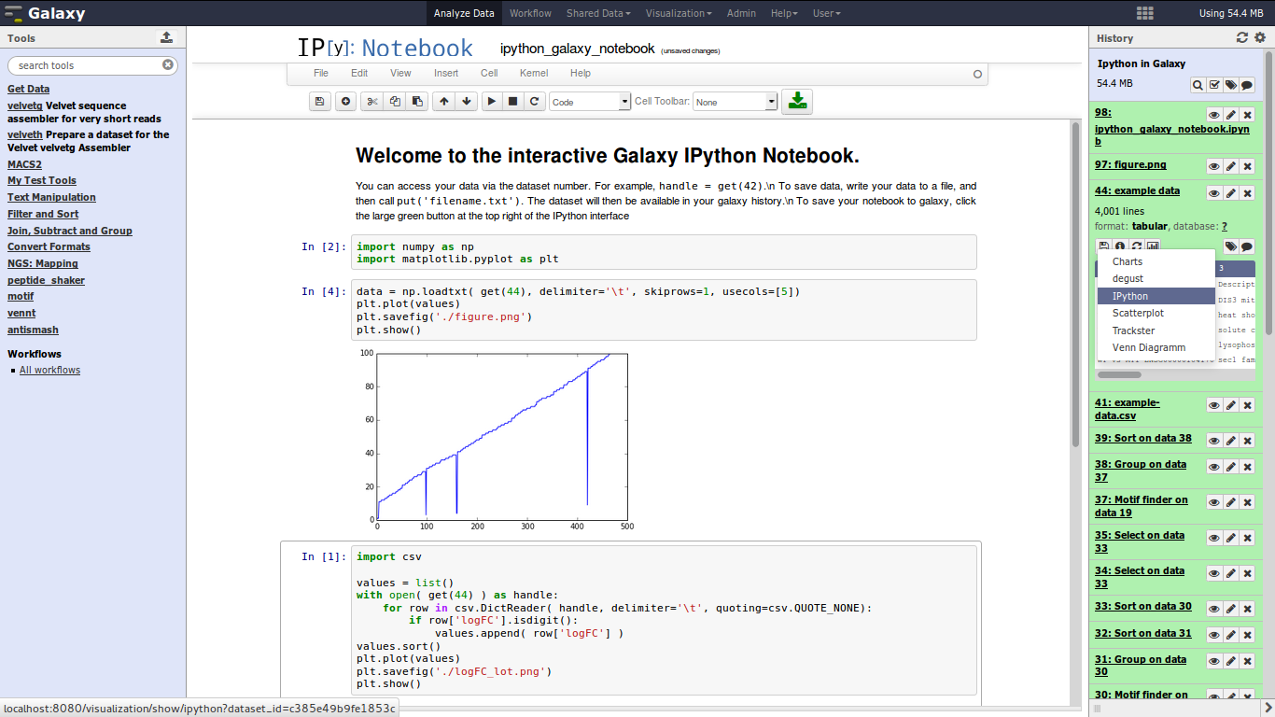Choose Scatterplot from the visualization popup menu
Screen dimensions: 1275x717
click(x=1156, y=313)
